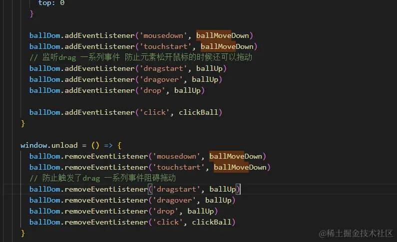Click 'click' string in removeEventListener line
Screen dimensions: 397x242
click(168, 222)
